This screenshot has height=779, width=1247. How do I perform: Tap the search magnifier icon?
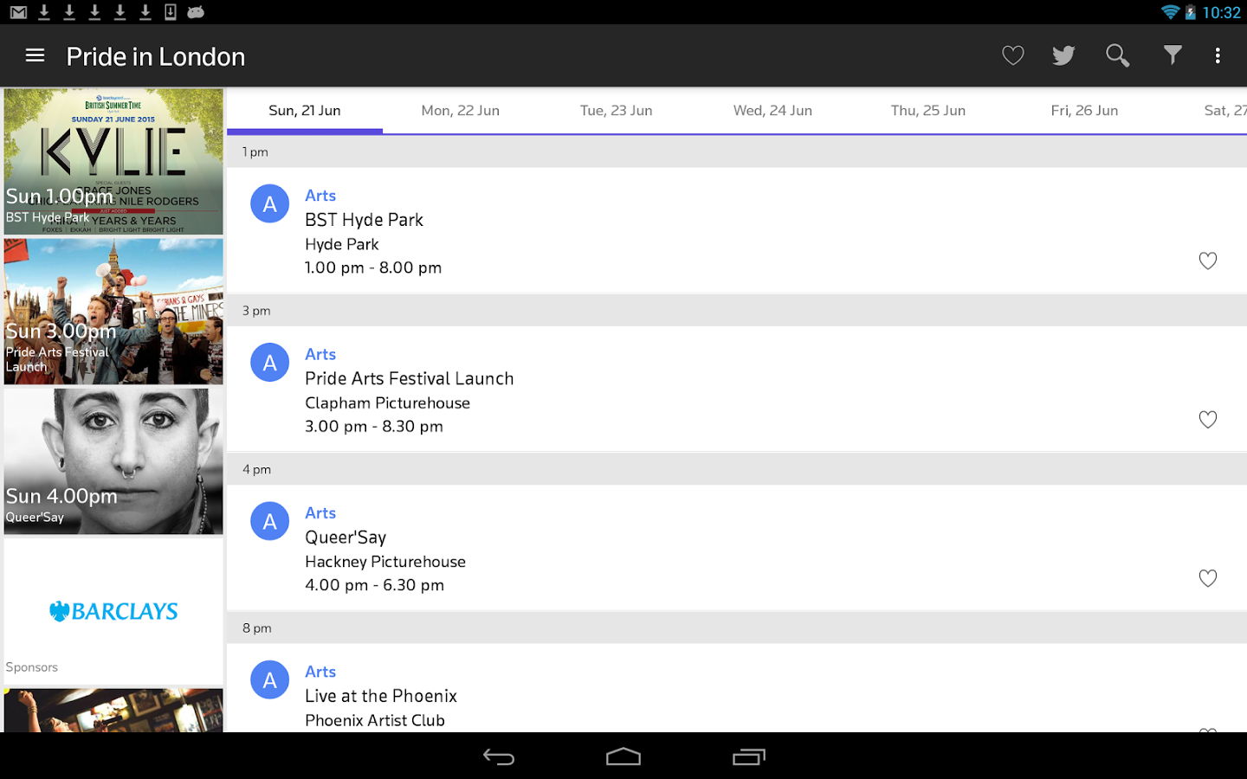pos(1118,55)
